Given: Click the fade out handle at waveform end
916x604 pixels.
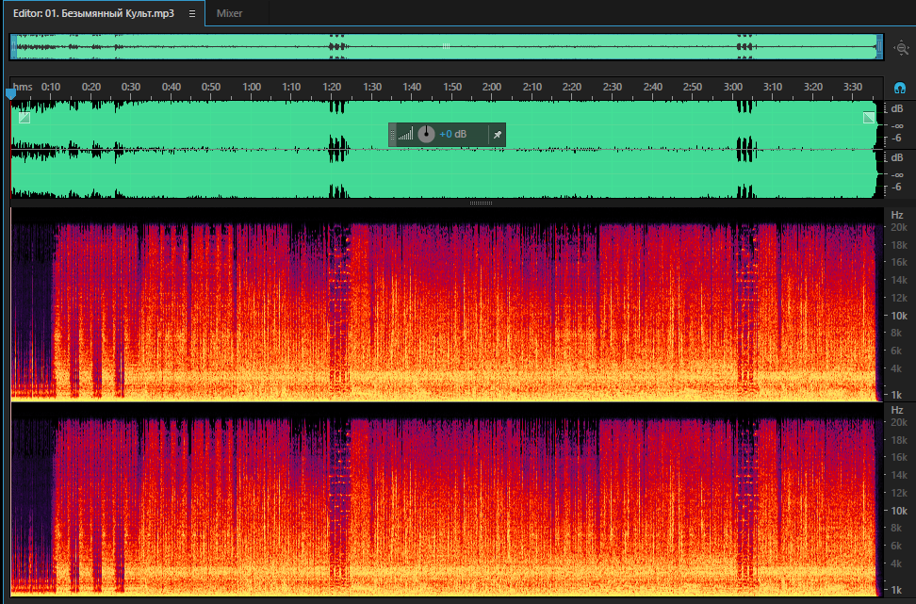Looking at the screenshot, I should 869,118.
